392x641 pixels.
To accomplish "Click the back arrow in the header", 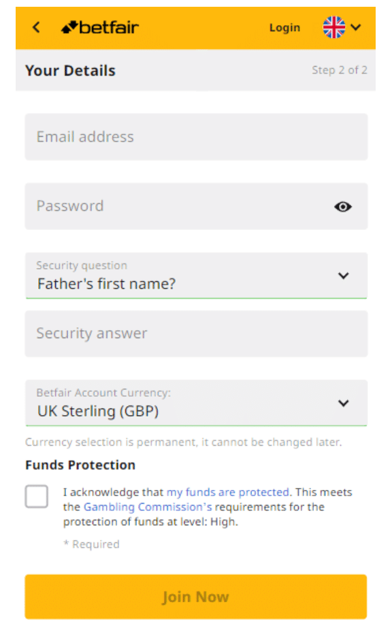I will click(36, 27).
